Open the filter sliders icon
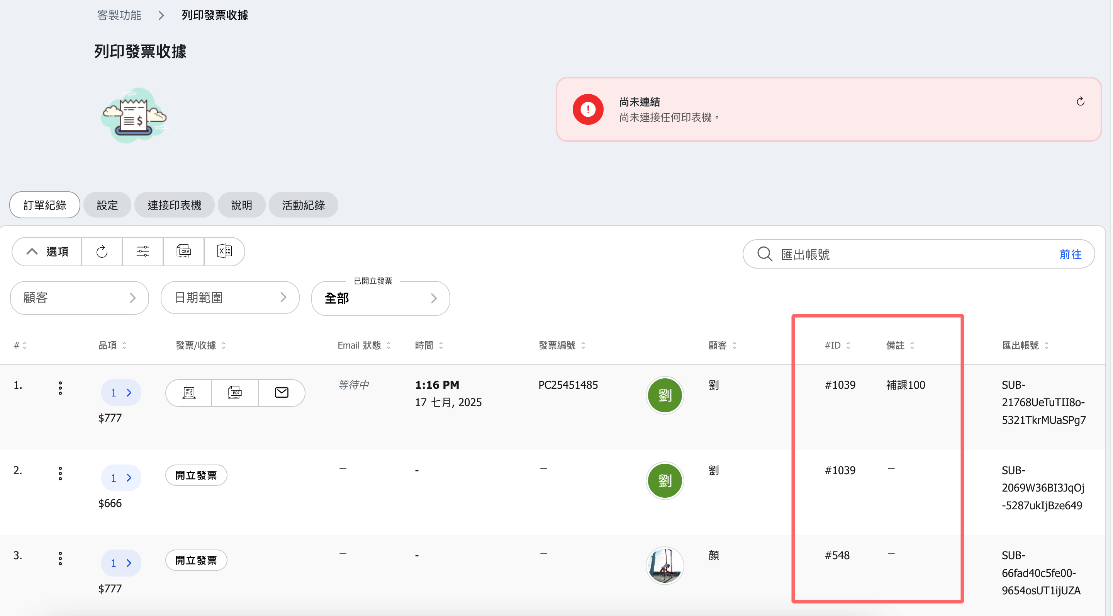This screenshot has height=616, width=1113. pyautogui.click(x=143, y=251)
